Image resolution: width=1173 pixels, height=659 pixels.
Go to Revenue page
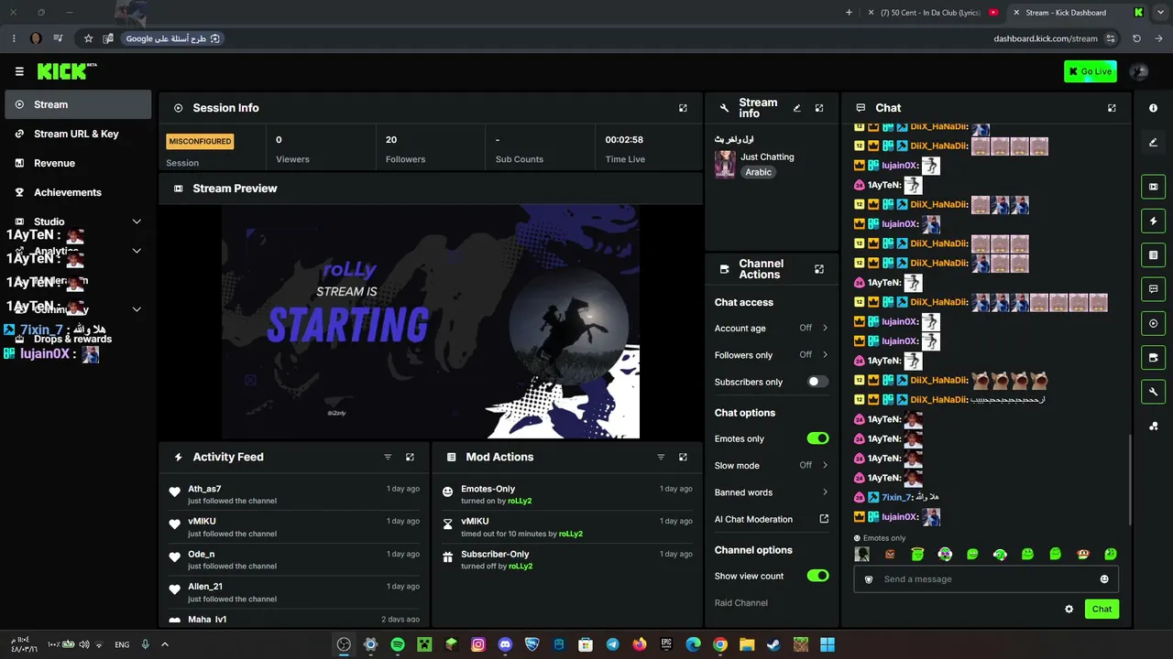78,163
